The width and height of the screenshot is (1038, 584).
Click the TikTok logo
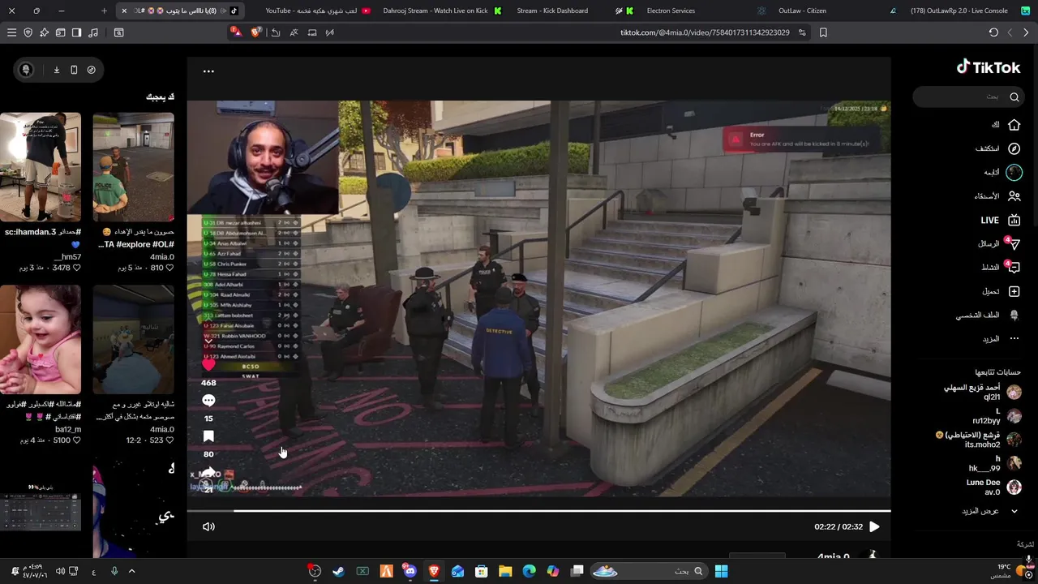(x=989, y=67)
